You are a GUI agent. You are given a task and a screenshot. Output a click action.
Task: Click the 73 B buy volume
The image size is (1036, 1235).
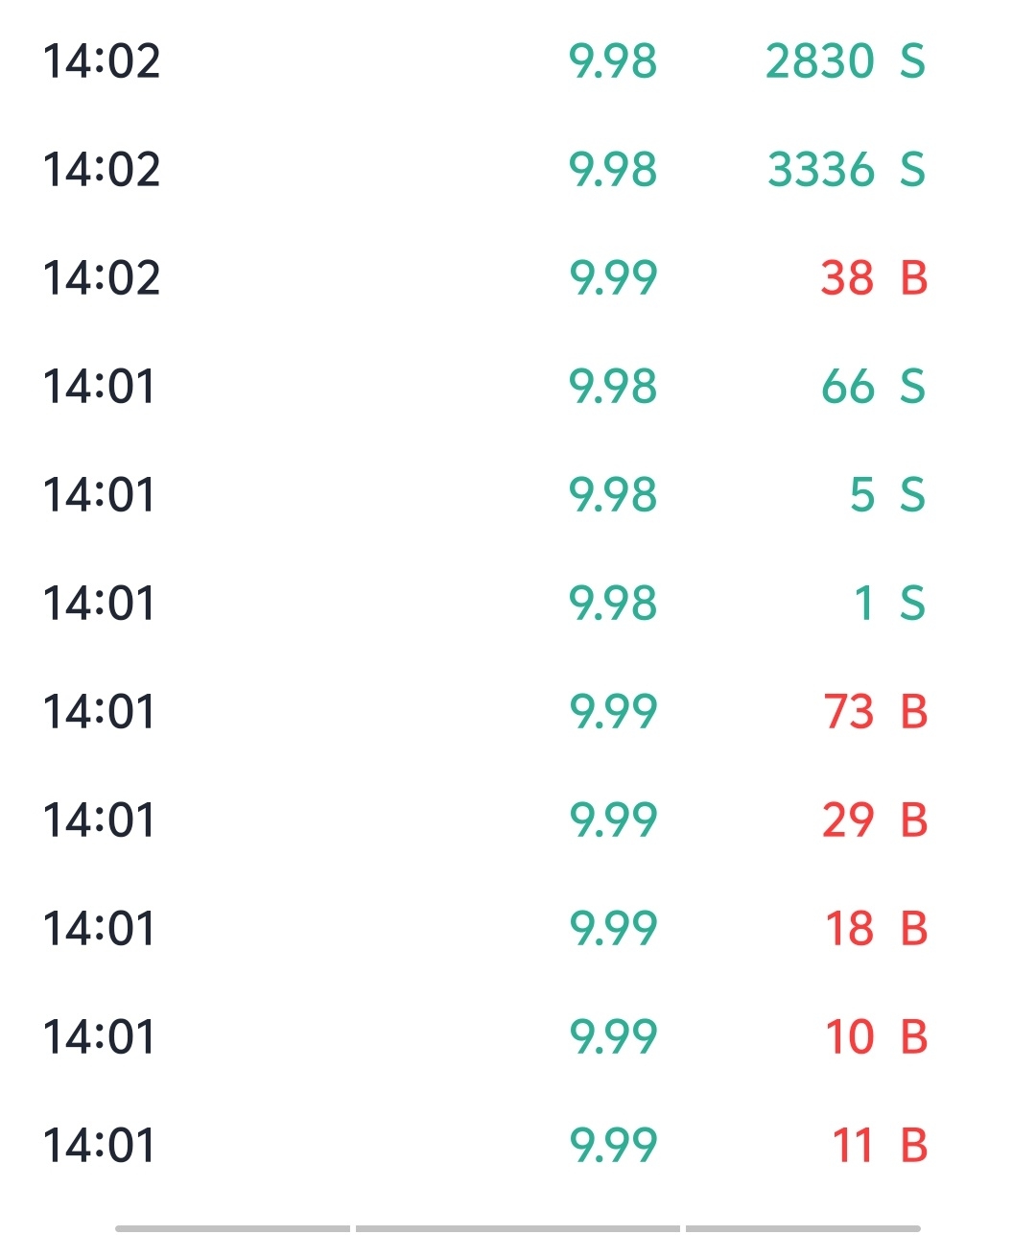pos(849,712)
